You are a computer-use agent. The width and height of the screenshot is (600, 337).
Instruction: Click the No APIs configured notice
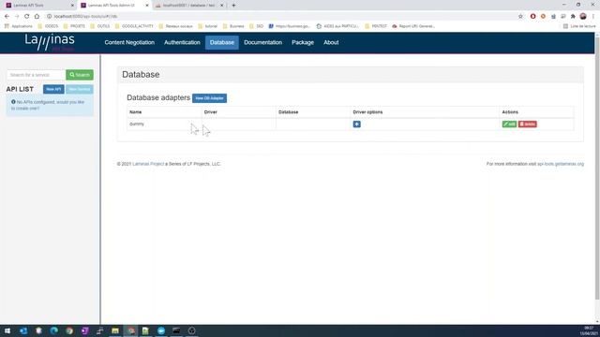50,106
